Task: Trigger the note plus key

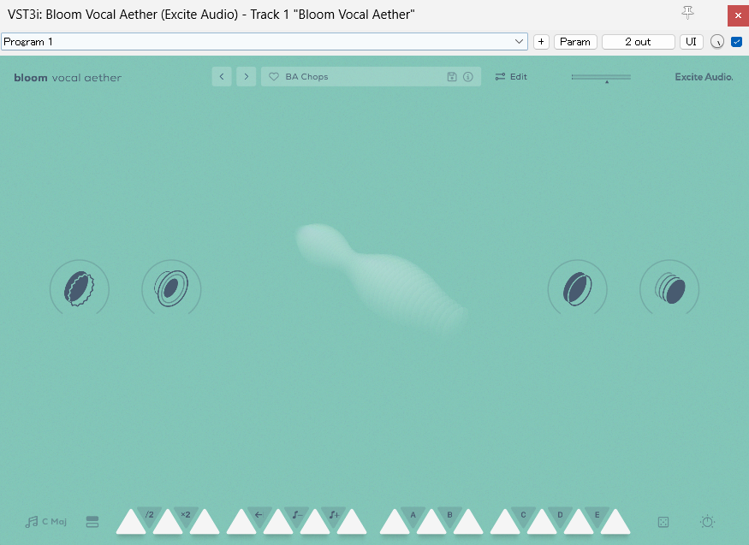Action: 334,517
